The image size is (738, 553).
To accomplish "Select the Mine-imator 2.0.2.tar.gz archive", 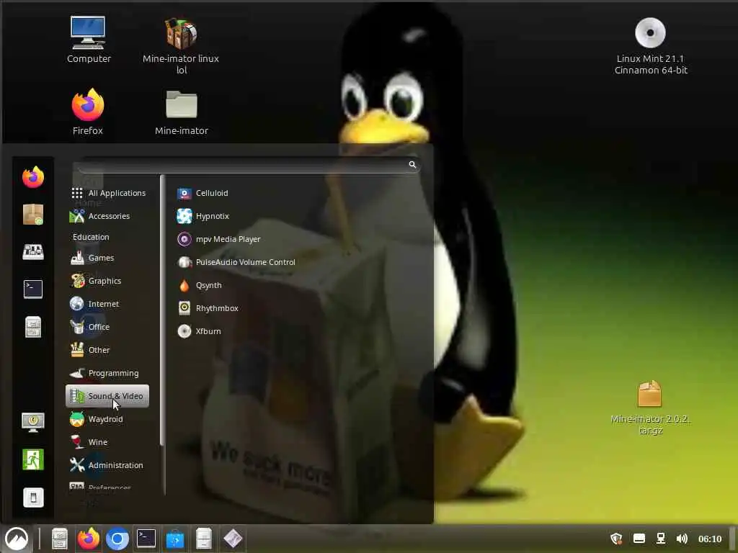I will click(650, 408).
